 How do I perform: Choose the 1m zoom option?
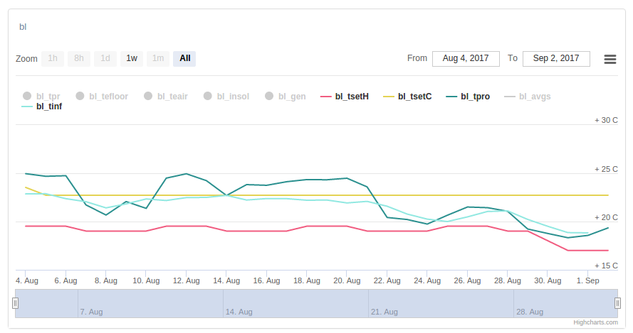point(158,58)
